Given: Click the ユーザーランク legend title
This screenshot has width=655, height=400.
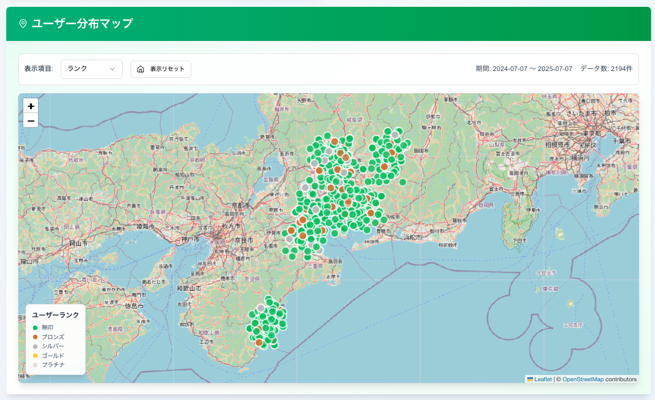Looking at the screenshot, I should pos(56,315).
